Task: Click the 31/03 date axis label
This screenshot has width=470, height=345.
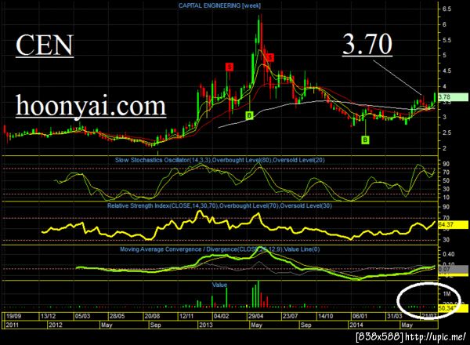Action: 395,316
